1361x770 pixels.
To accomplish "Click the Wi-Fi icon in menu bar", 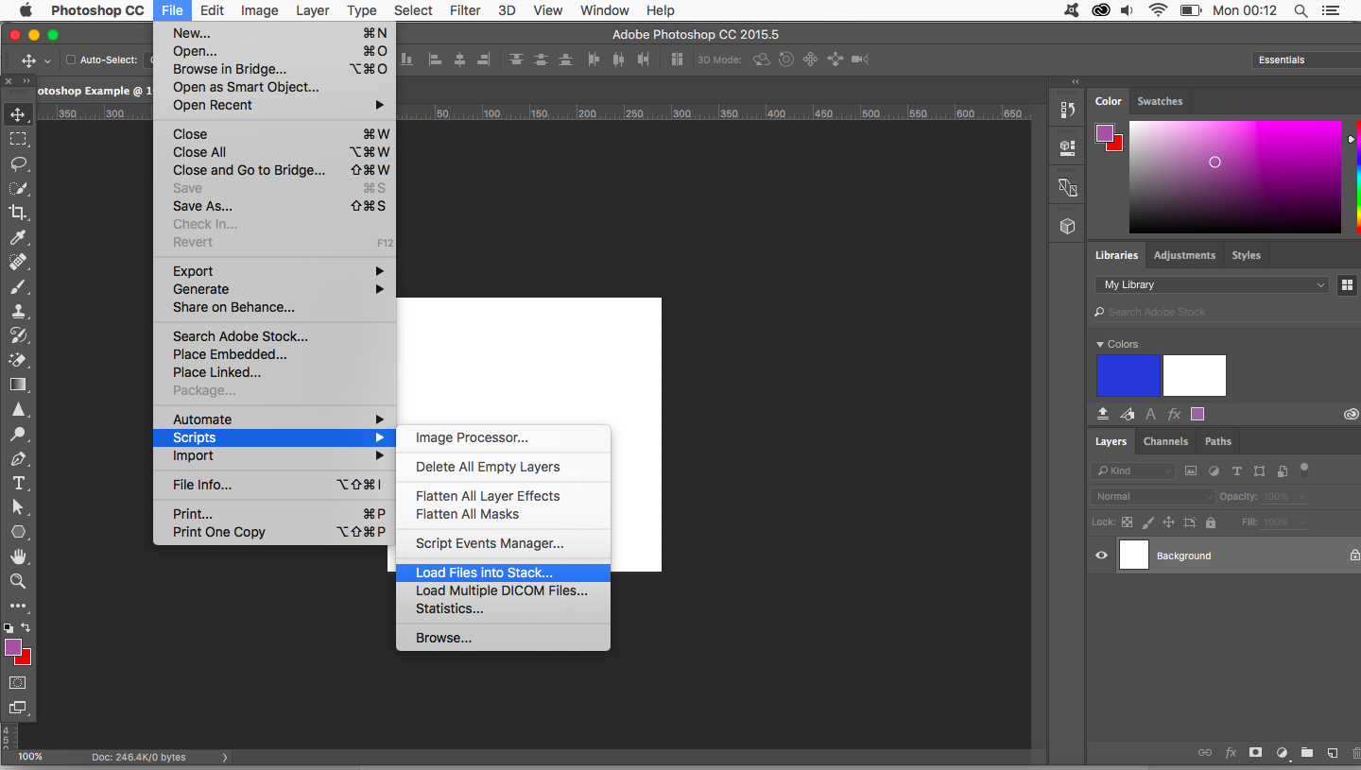I will tap(1158, 10).
